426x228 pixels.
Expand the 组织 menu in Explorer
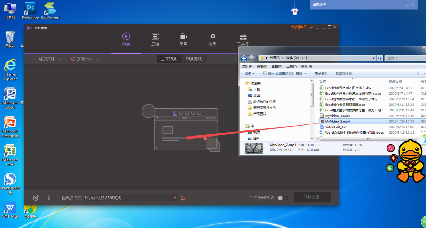(250, 73)
